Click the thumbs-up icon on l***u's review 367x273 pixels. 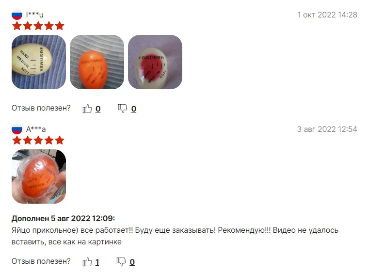coord(87,109)
